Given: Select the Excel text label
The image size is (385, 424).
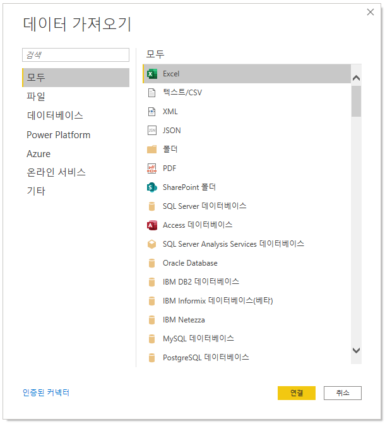Looking at the screenshot, I should click(171, 74).
